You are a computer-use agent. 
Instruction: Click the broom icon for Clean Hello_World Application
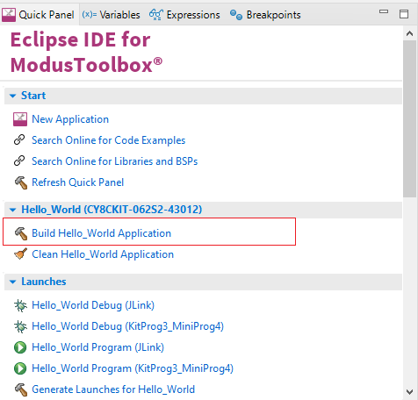coord(20,254)
